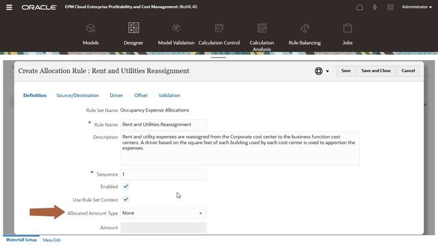Switch to the Source/Destination tab
The image size is (438, 246).
pos(77,96)
